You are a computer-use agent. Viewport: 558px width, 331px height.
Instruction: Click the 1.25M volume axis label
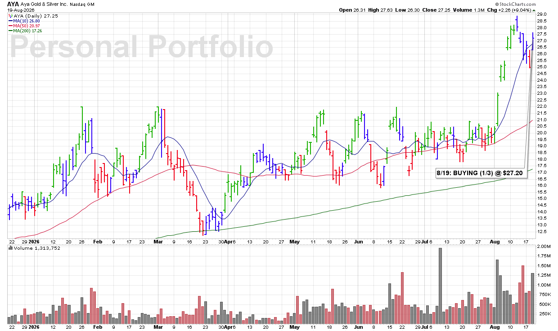tap(544, 275)
